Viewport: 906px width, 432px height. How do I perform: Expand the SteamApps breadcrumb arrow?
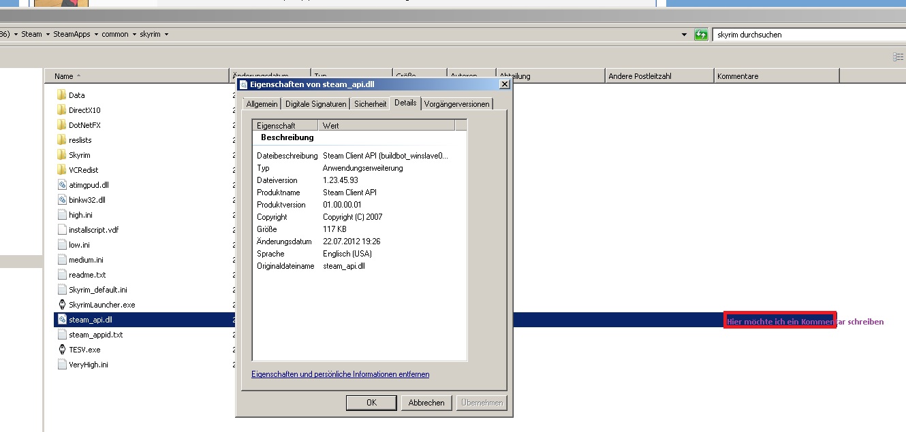(x=96, y=34)
